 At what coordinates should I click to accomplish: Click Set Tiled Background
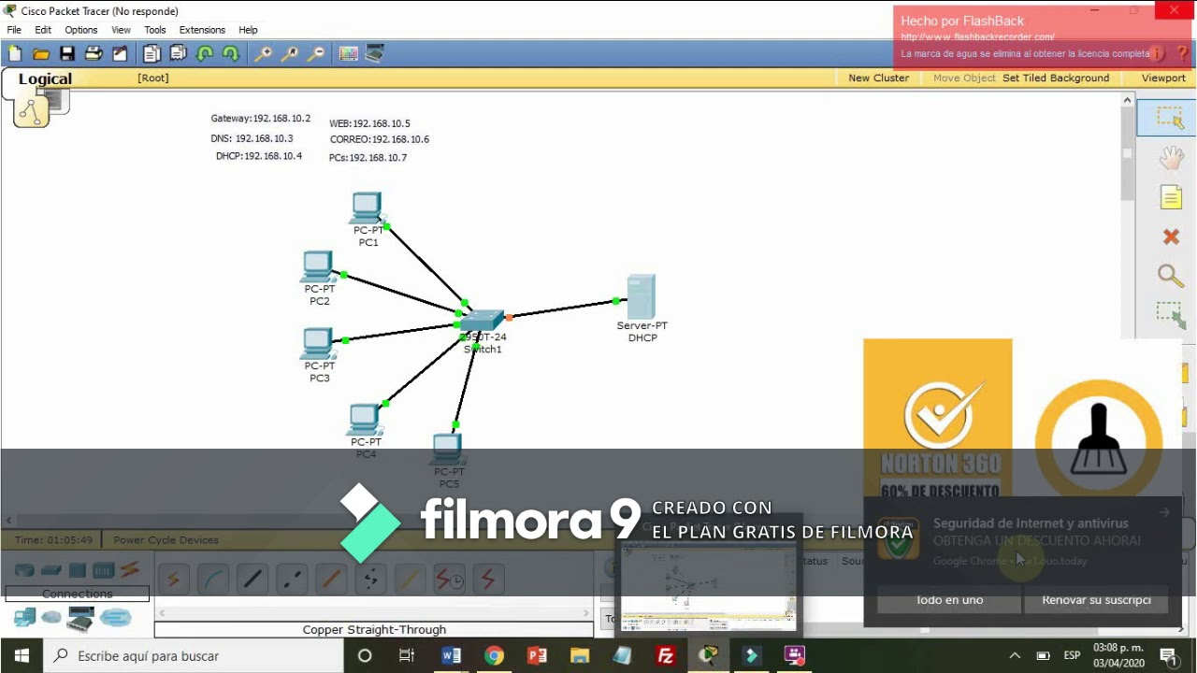[1056, 78]
